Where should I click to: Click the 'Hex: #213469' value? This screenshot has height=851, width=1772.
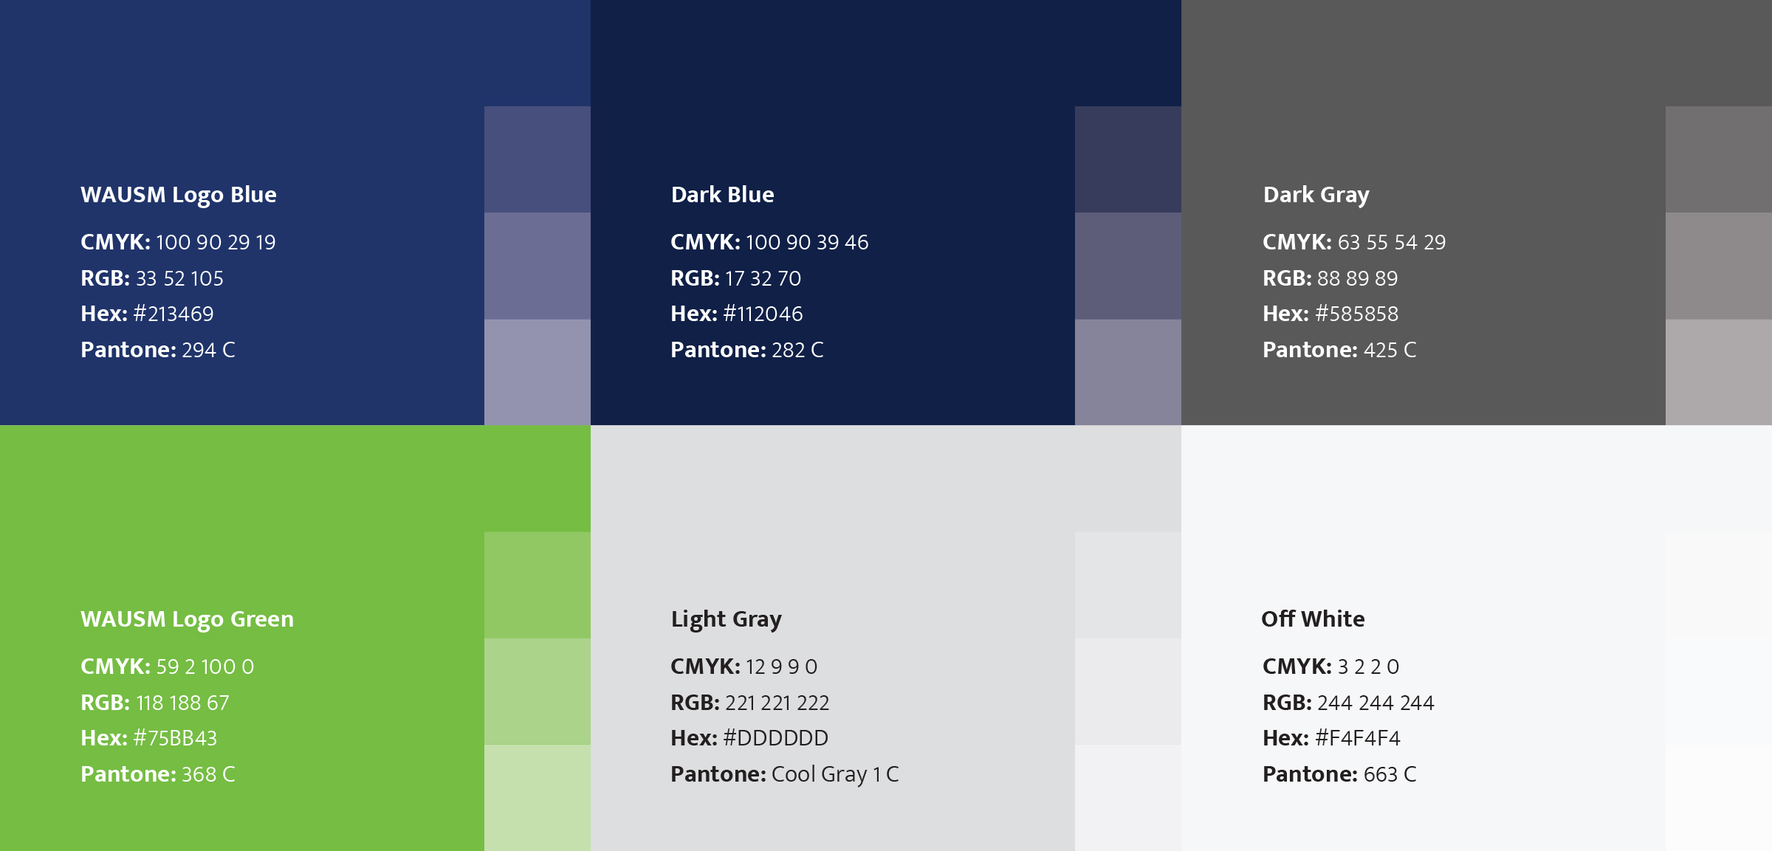(x=147, y=314)
